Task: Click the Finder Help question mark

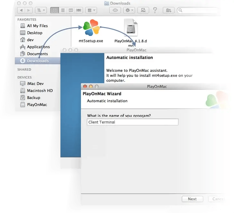Action: coord(155,10)
